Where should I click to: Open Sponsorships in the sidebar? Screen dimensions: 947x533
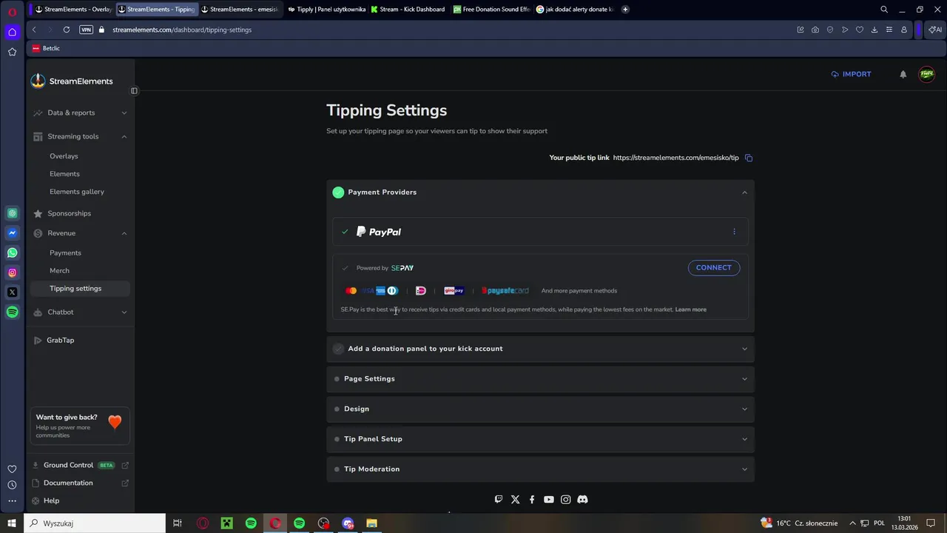point(69,213)
